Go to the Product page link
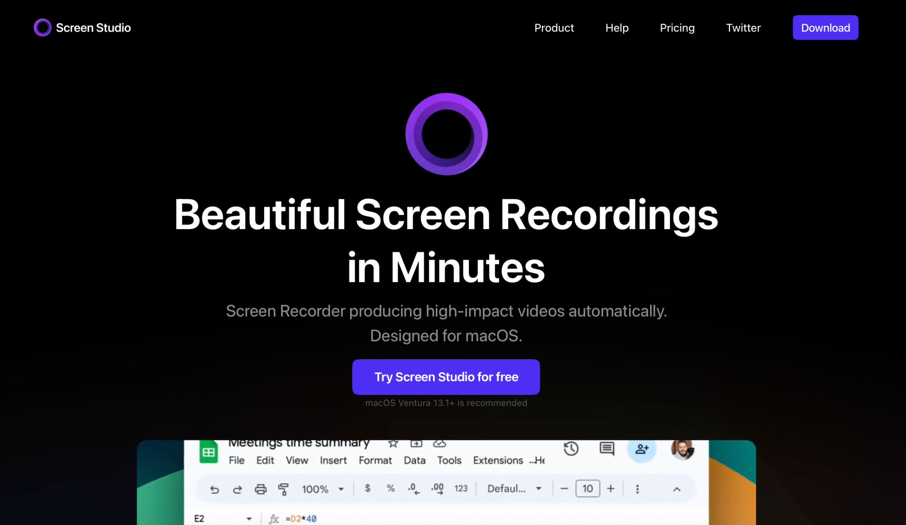The image size is (906, 525). tap(554, 28)
